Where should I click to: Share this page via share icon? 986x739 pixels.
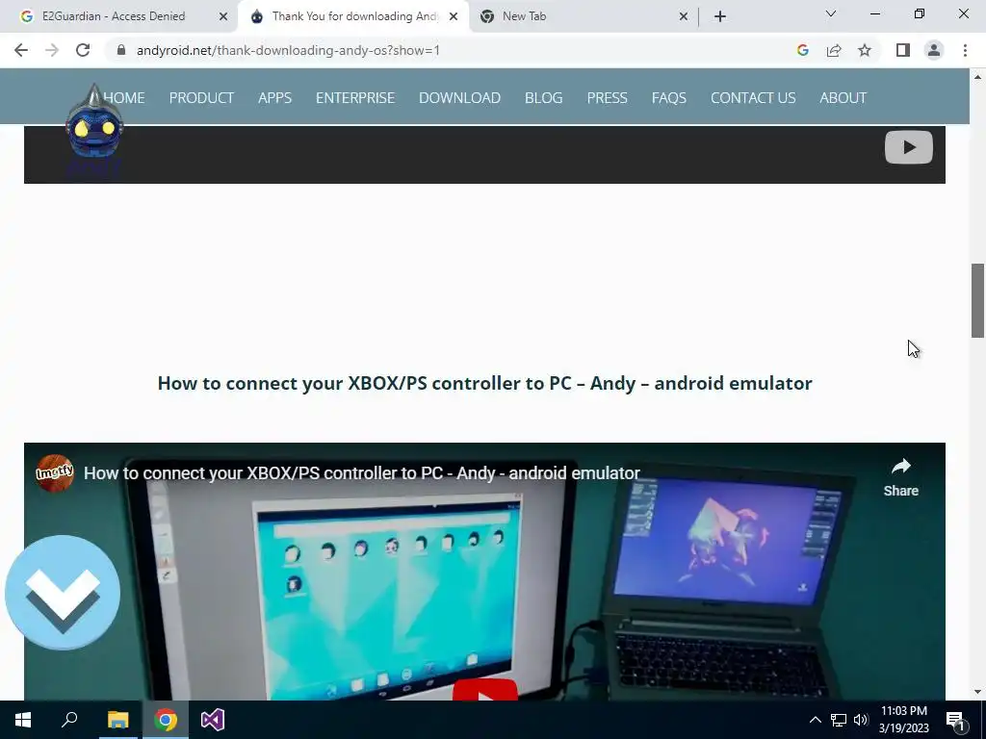[834, 50]
